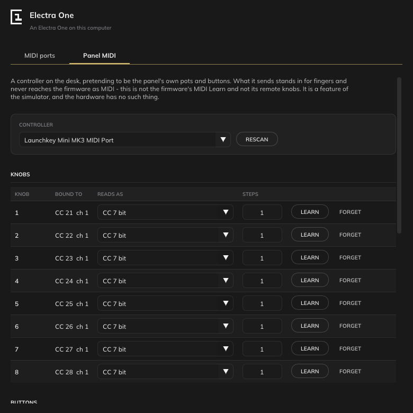Click the CONTROLLER label
This screenshot has height=413, width=413.
click(36, 125)
